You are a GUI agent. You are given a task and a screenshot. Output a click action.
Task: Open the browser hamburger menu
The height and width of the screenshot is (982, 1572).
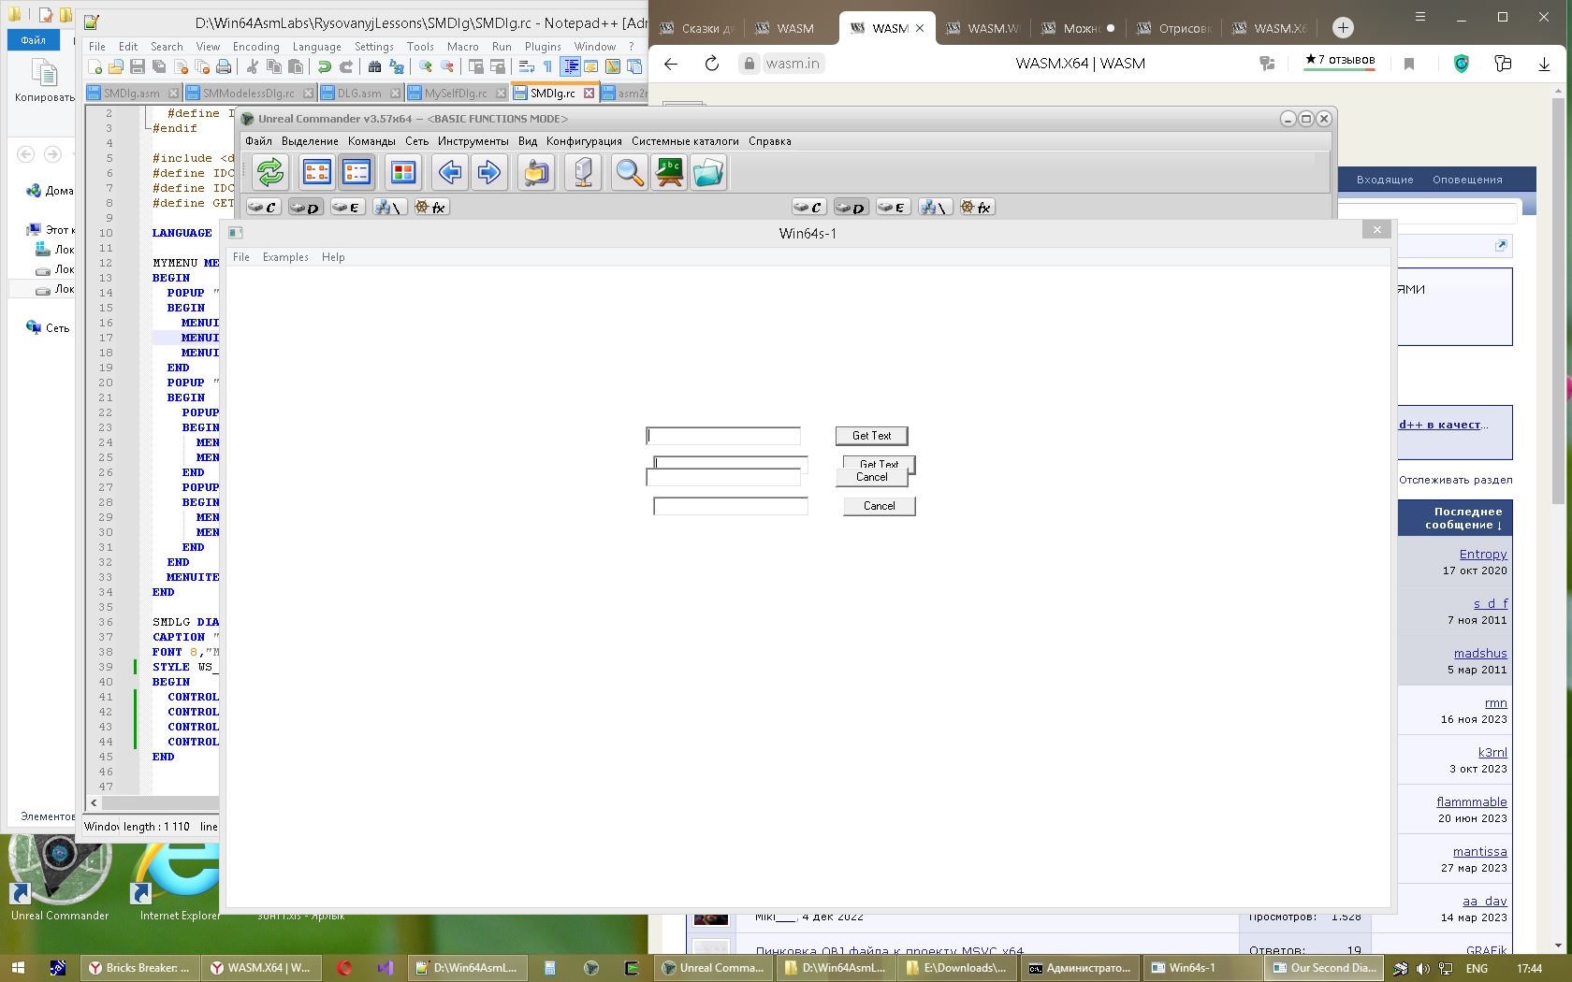tap(1420, 17)
